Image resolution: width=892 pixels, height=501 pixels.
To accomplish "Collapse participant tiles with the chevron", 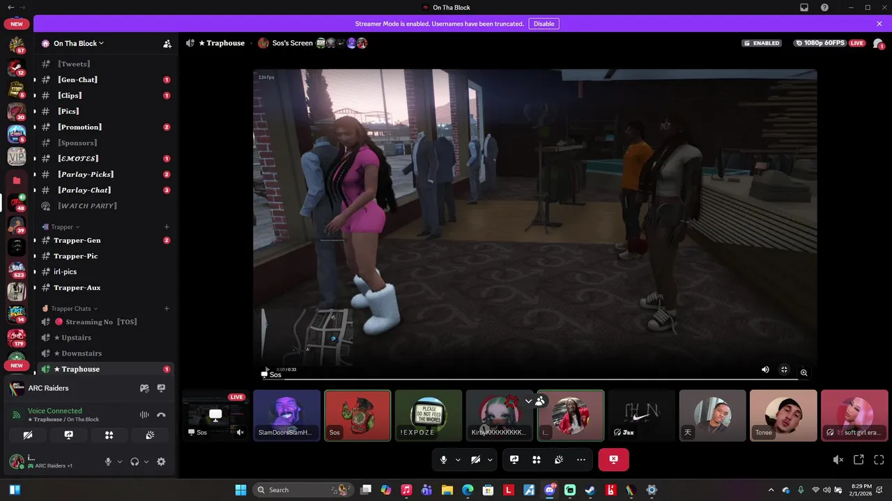I will tap(528, 401).
